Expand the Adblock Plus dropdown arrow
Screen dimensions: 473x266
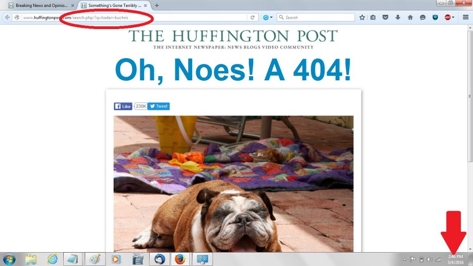point(453,18)
